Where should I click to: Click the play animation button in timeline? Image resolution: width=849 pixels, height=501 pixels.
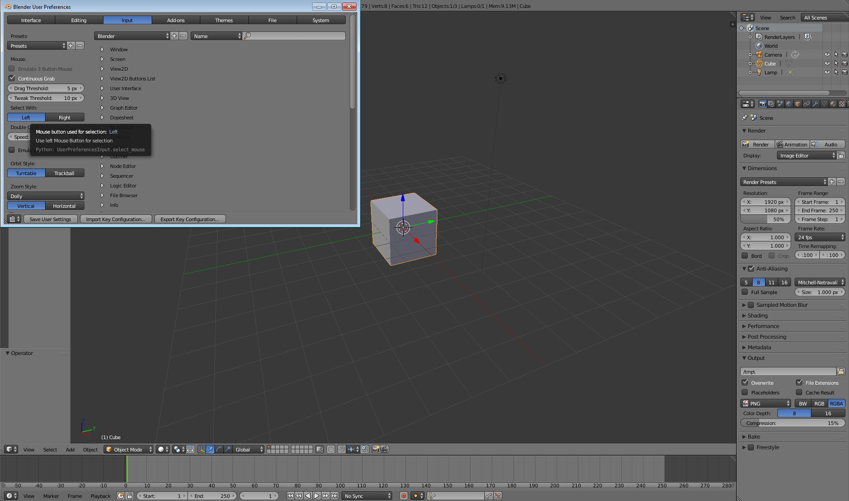point(317,496)
